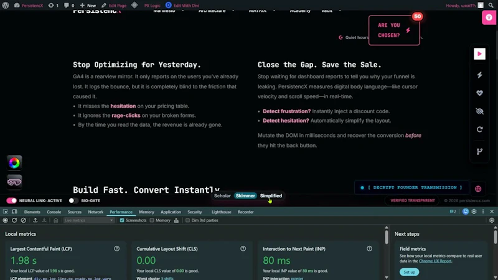Uncheck the Screenshots checkbox

pos(122,220)
